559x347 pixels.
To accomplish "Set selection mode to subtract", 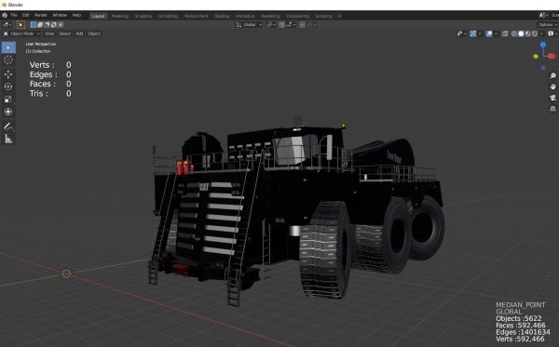I will coord(47,24).
